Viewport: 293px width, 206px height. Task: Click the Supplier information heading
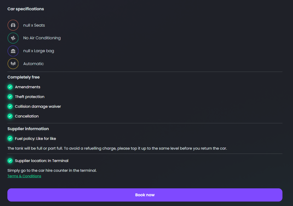(x=28, y=129)
